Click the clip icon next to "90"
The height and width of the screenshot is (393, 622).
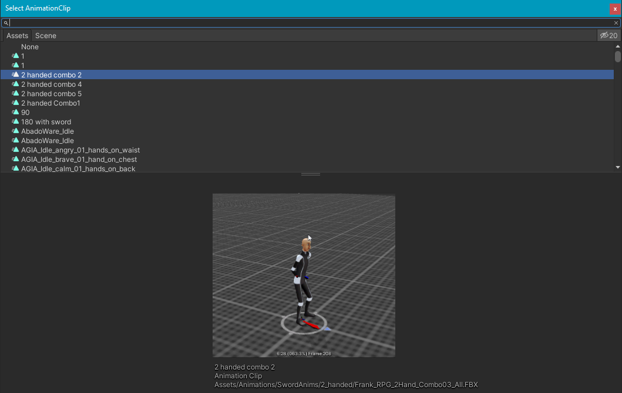15,112
